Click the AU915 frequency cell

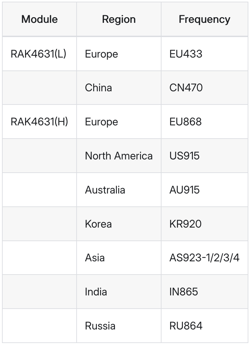click(x=184, y=190)
